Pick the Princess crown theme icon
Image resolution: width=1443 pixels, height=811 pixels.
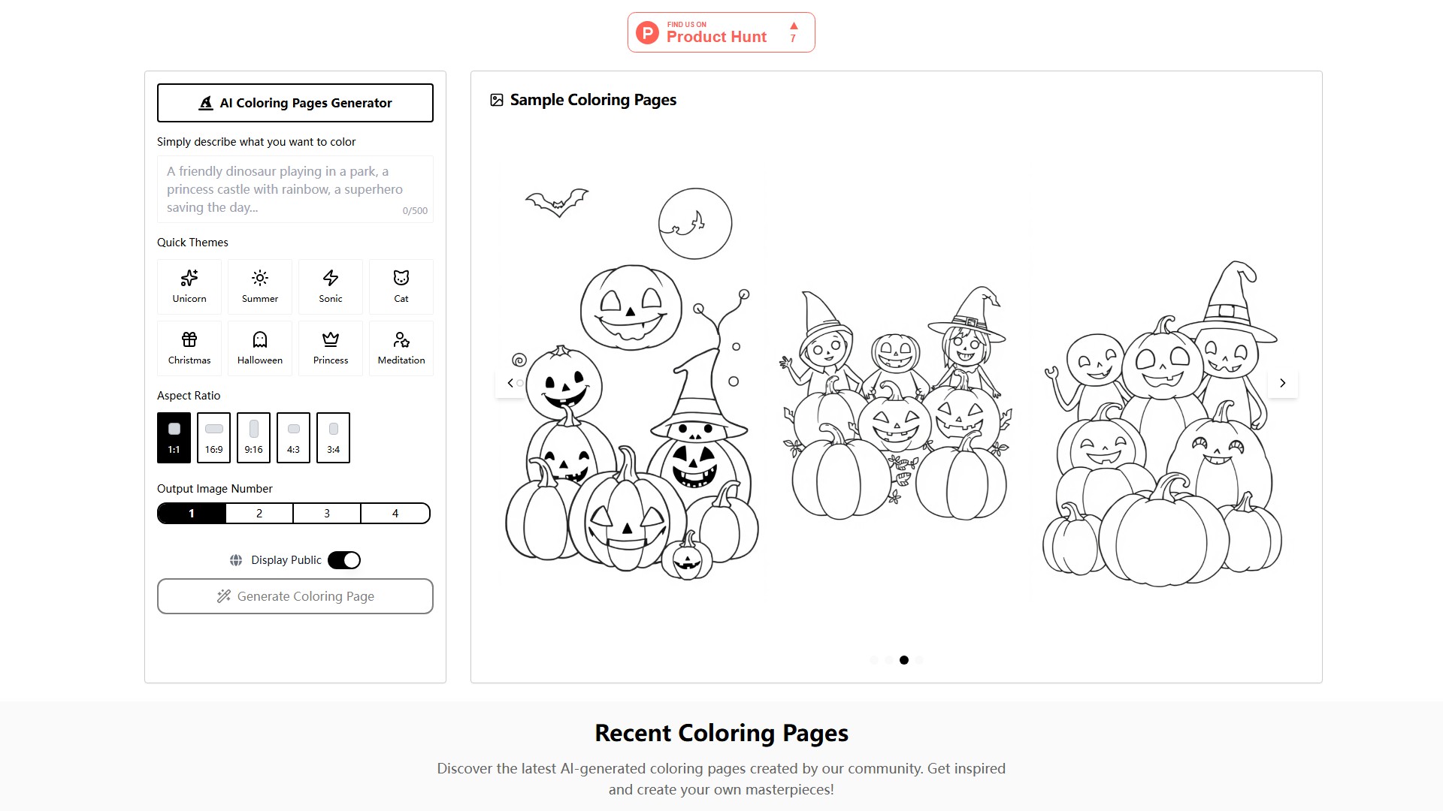click(x=331, y=348)
